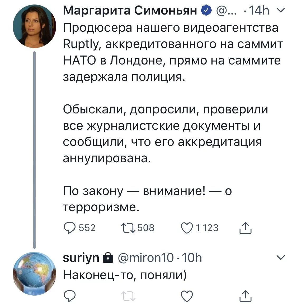Open the Маргарита Симоньян profile name link
This screenshot has width=297, height=304.
click(x=131, y=11)
